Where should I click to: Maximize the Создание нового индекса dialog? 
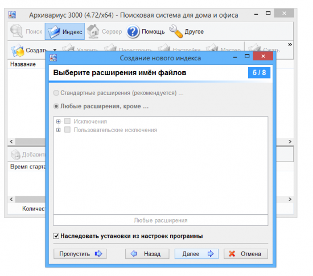pos(247,56)
